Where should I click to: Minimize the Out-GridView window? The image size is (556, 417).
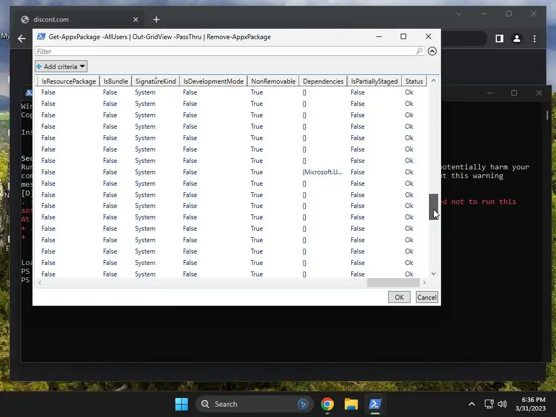coord(378,36)
